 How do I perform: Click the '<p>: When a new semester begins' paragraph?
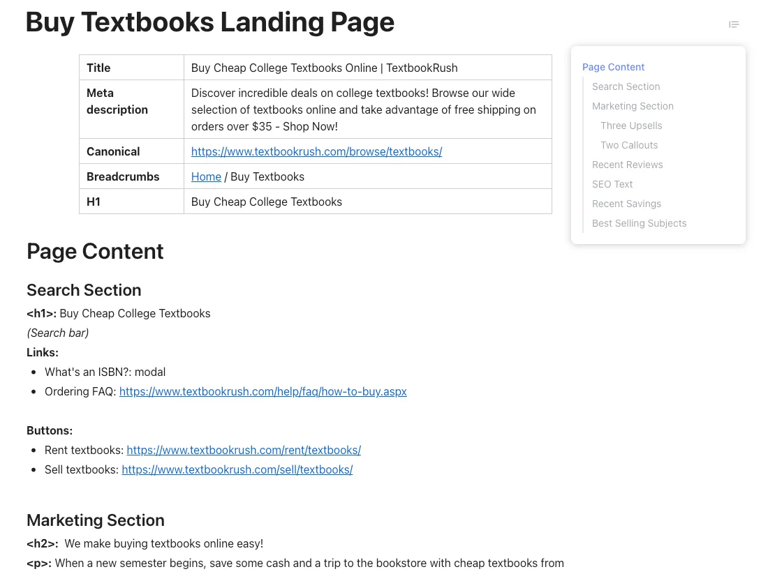(295, 563)
